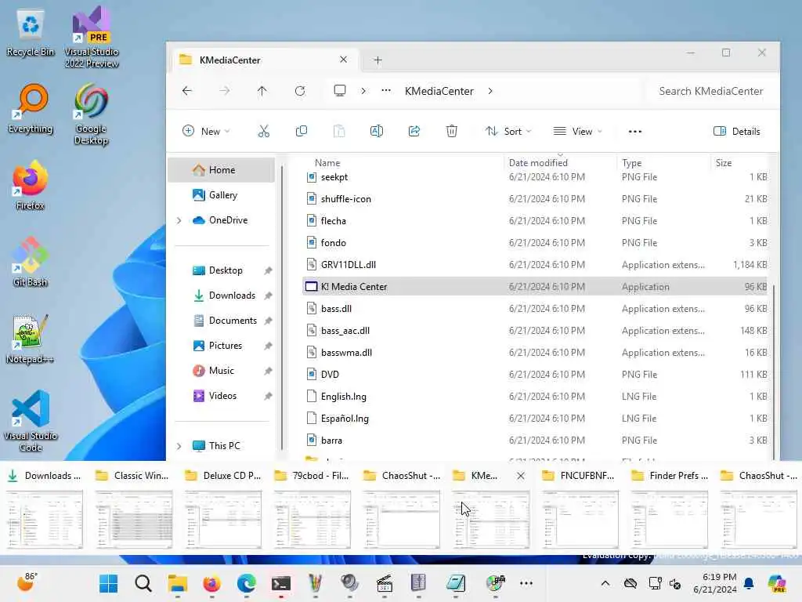Viewport: 802px width, 602px height.
Task: Select the K! Media Center application file
Action: pyautogui.click(x=535, y=287)
